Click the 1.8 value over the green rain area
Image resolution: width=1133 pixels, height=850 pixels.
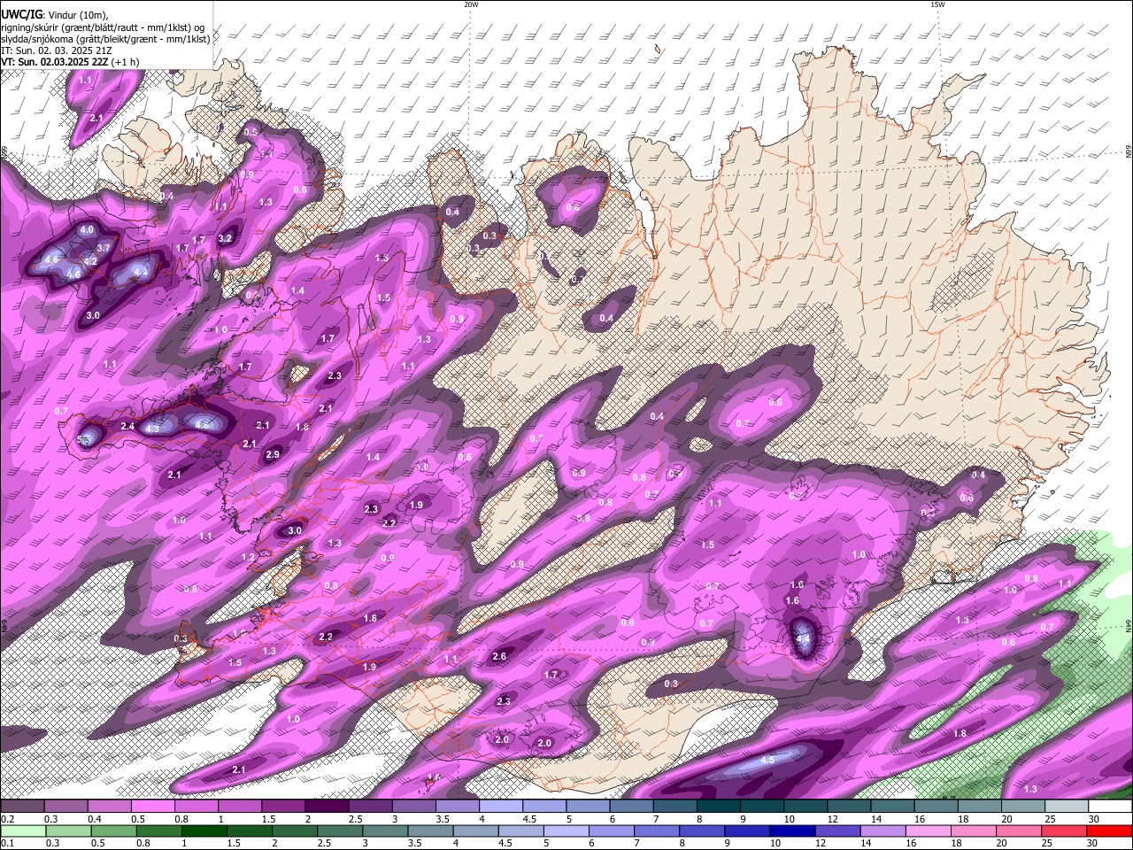[x=960, y=733]
